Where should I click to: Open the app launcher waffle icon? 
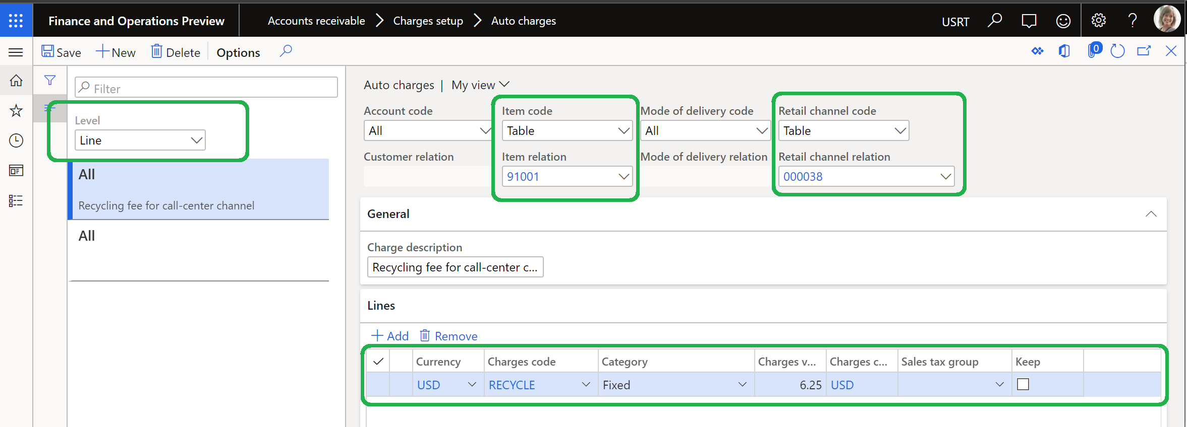pos(16,21)
